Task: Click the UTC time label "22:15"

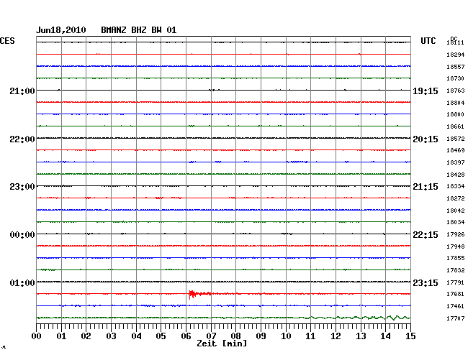Action: pyautogui.click(x=426, y=235)
